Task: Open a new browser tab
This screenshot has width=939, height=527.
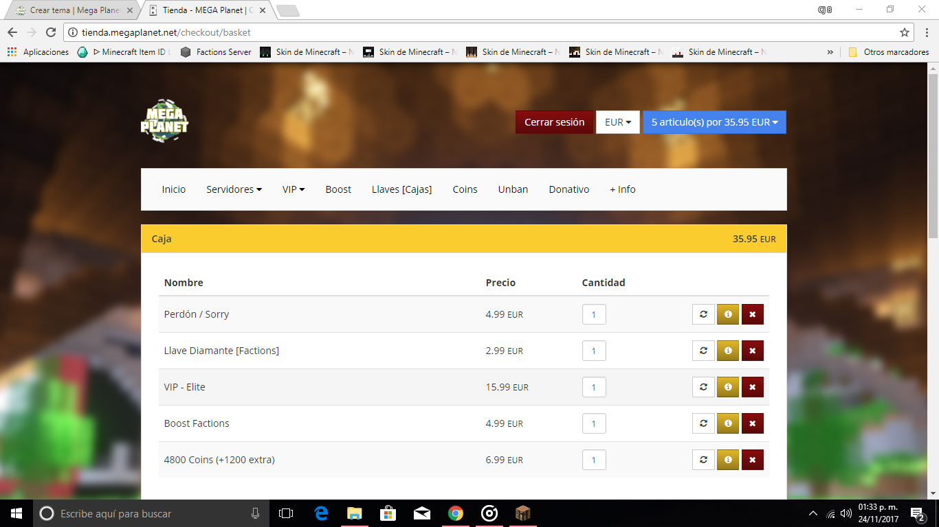Action: [x=287, y=10]
